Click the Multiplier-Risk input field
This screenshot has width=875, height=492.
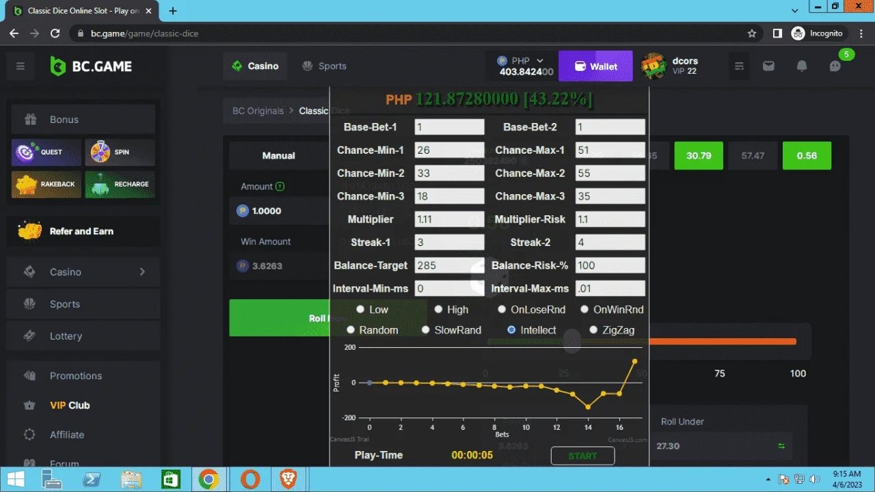(x=610, y=219)
